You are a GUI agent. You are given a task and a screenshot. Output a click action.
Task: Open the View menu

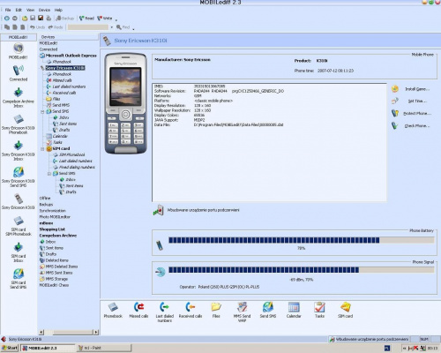click(x=30, y=10)
